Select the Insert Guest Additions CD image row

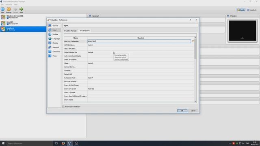(129, 96)
